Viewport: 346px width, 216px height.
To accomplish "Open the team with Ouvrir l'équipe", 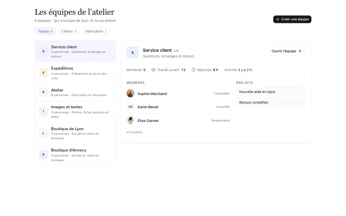I will [x=286, y=51].
